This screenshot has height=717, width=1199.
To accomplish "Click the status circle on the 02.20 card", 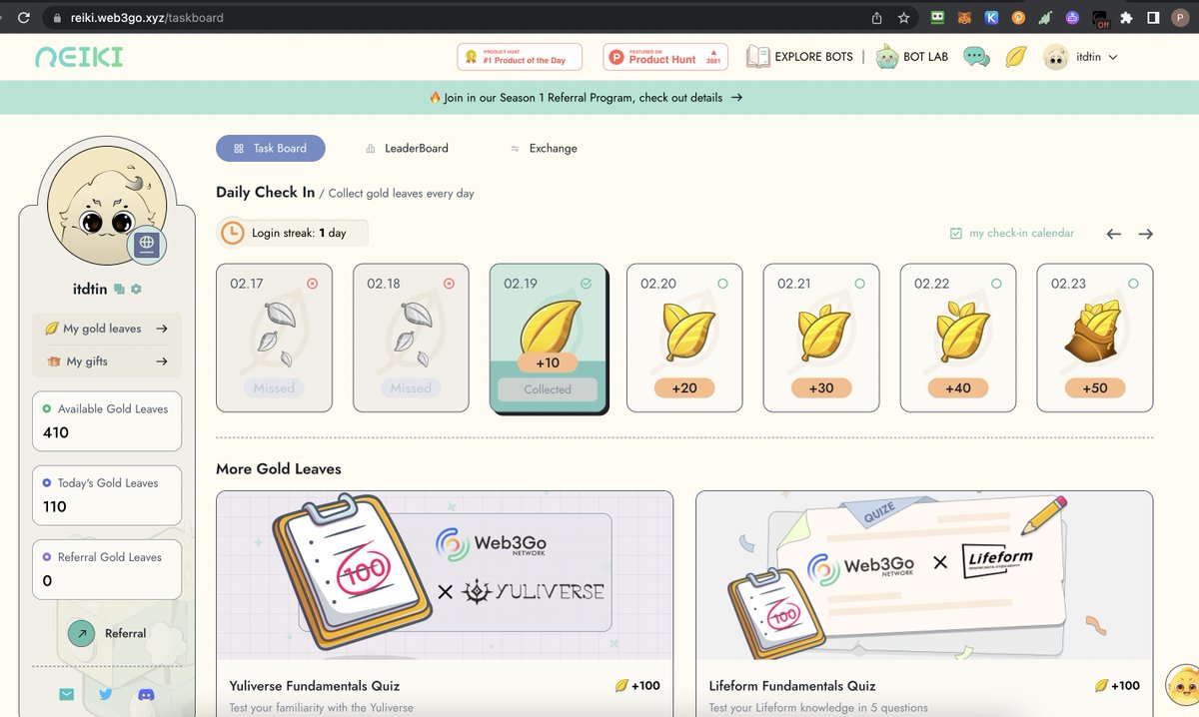I will (722, 284).
